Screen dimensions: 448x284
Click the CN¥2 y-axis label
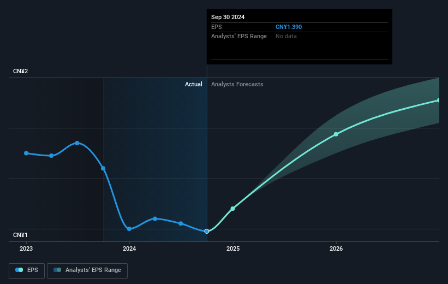[21, 71]
